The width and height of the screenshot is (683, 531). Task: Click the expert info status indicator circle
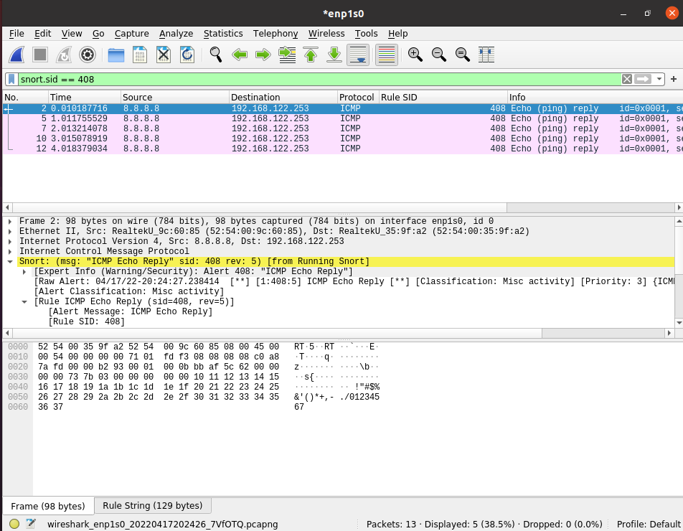[14, 524]
